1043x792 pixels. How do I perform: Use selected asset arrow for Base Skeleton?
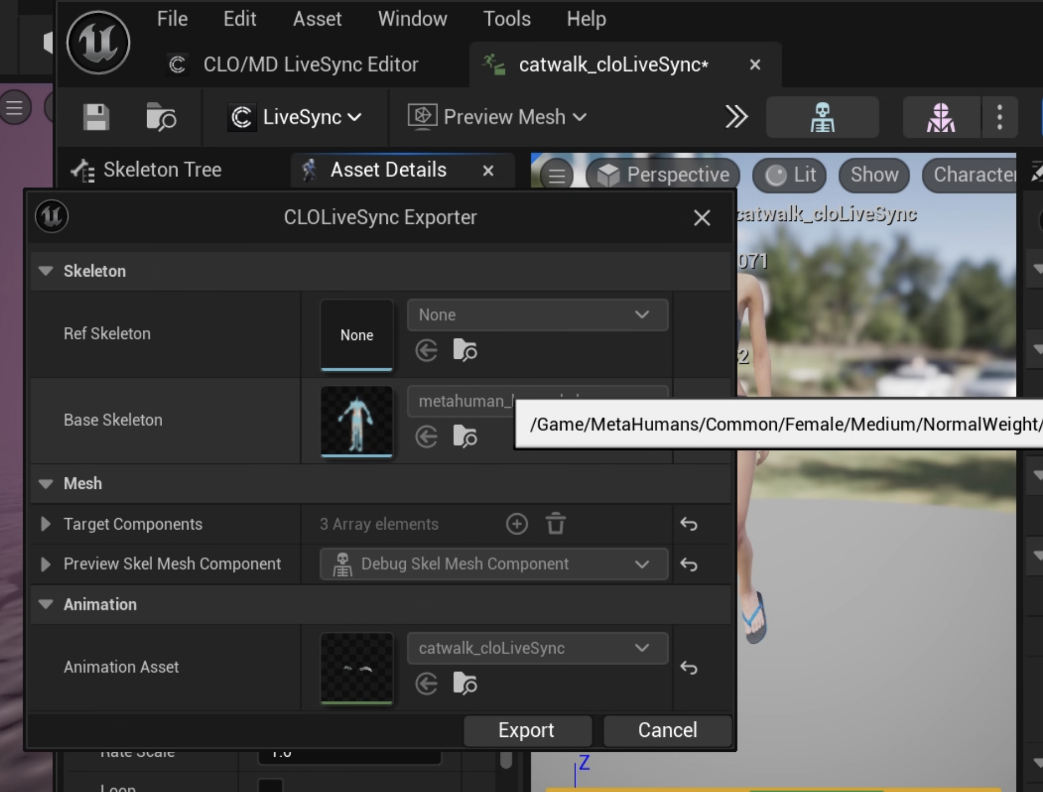click(x=426, y=437)
